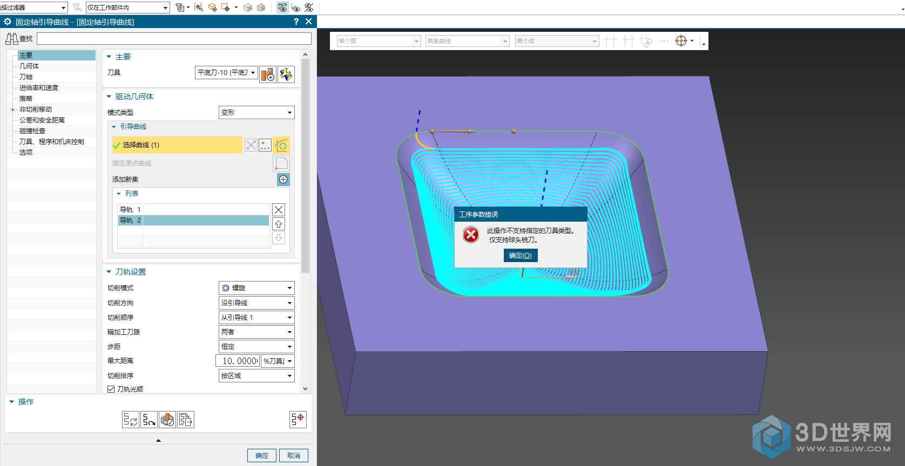
Task: Open the 步距 dropdown showing 恒定
Action: coord(256,347)
